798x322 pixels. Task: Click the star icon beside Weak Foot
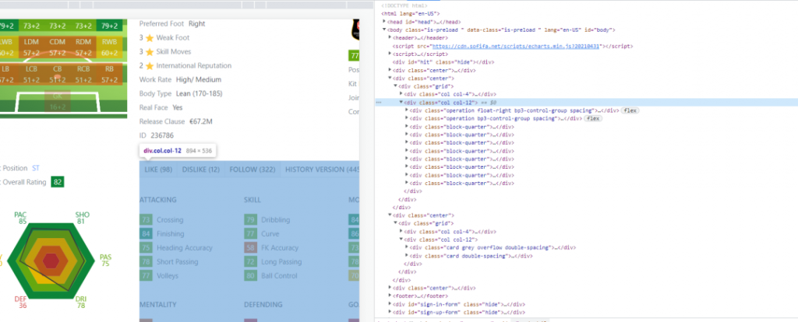[149, 38]
